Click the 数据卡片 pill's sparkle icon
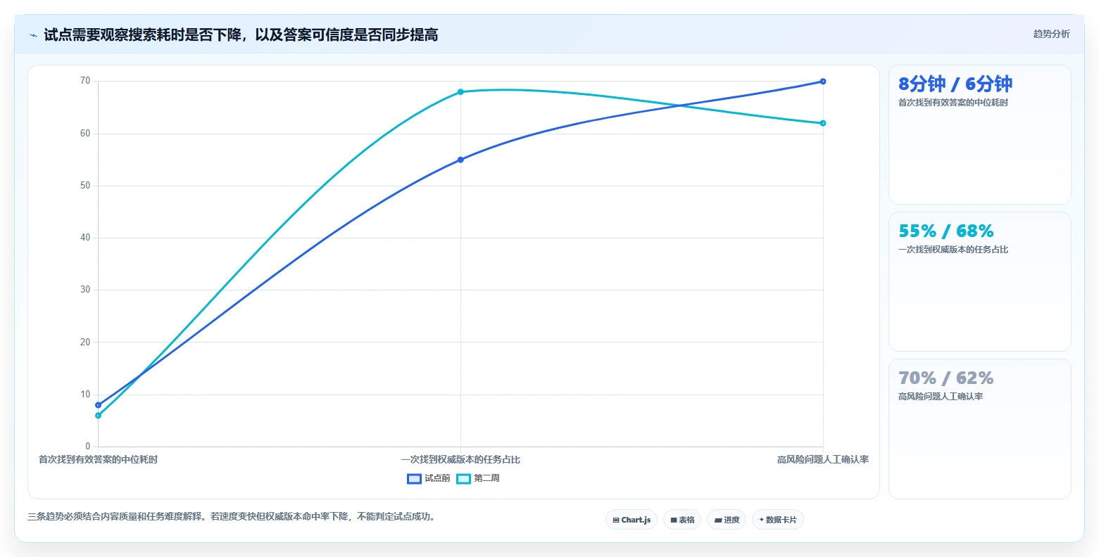Viewport: 1099px width, 557px height. coord(761,520)
